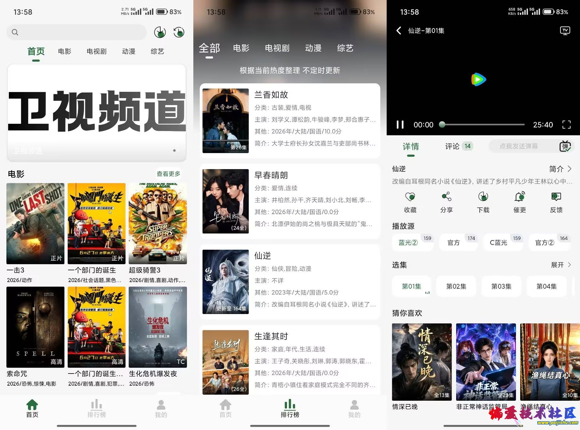Select the 首页 top tab
The height and width of the screenshot is (430, 580).
coord(36,51)
